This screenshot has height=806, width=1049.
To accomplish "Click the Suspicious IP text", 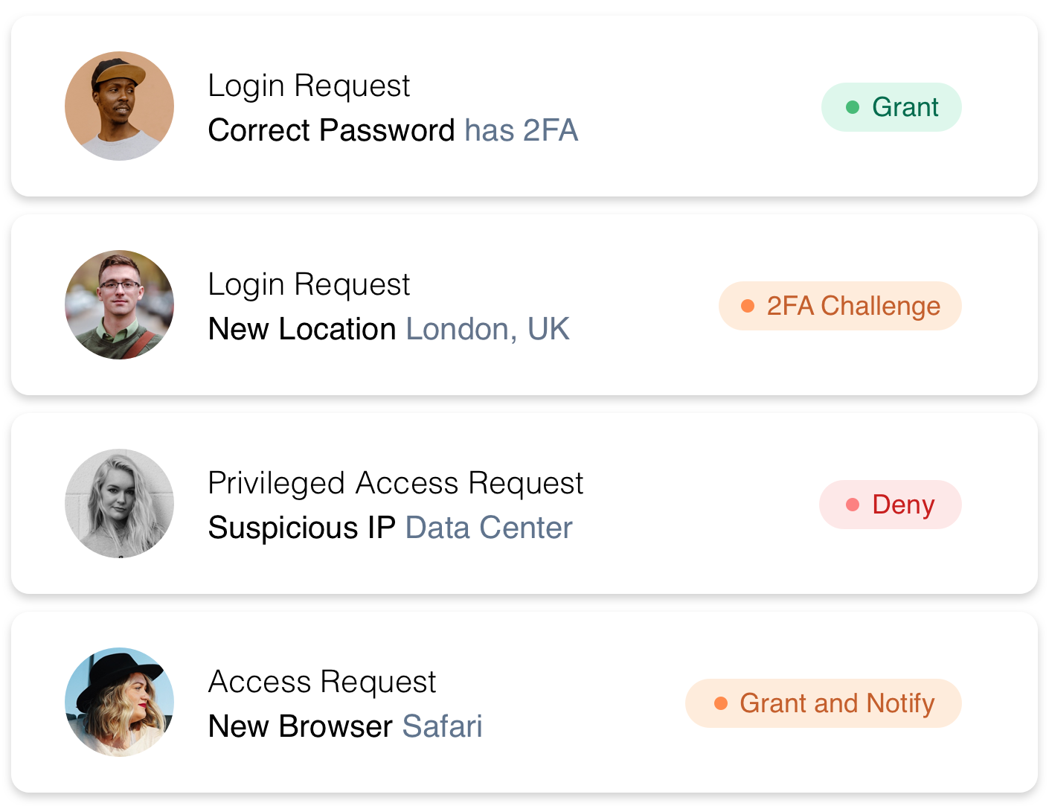I will coord(301,528).
